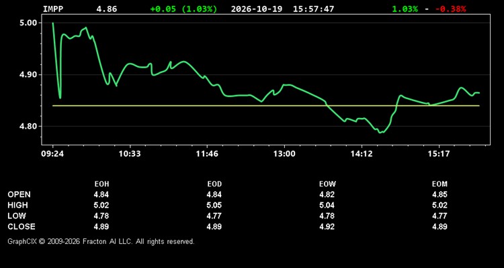Click the OPEN row label
The height and width of the screenshot is (268, 504).
point(19,194)
